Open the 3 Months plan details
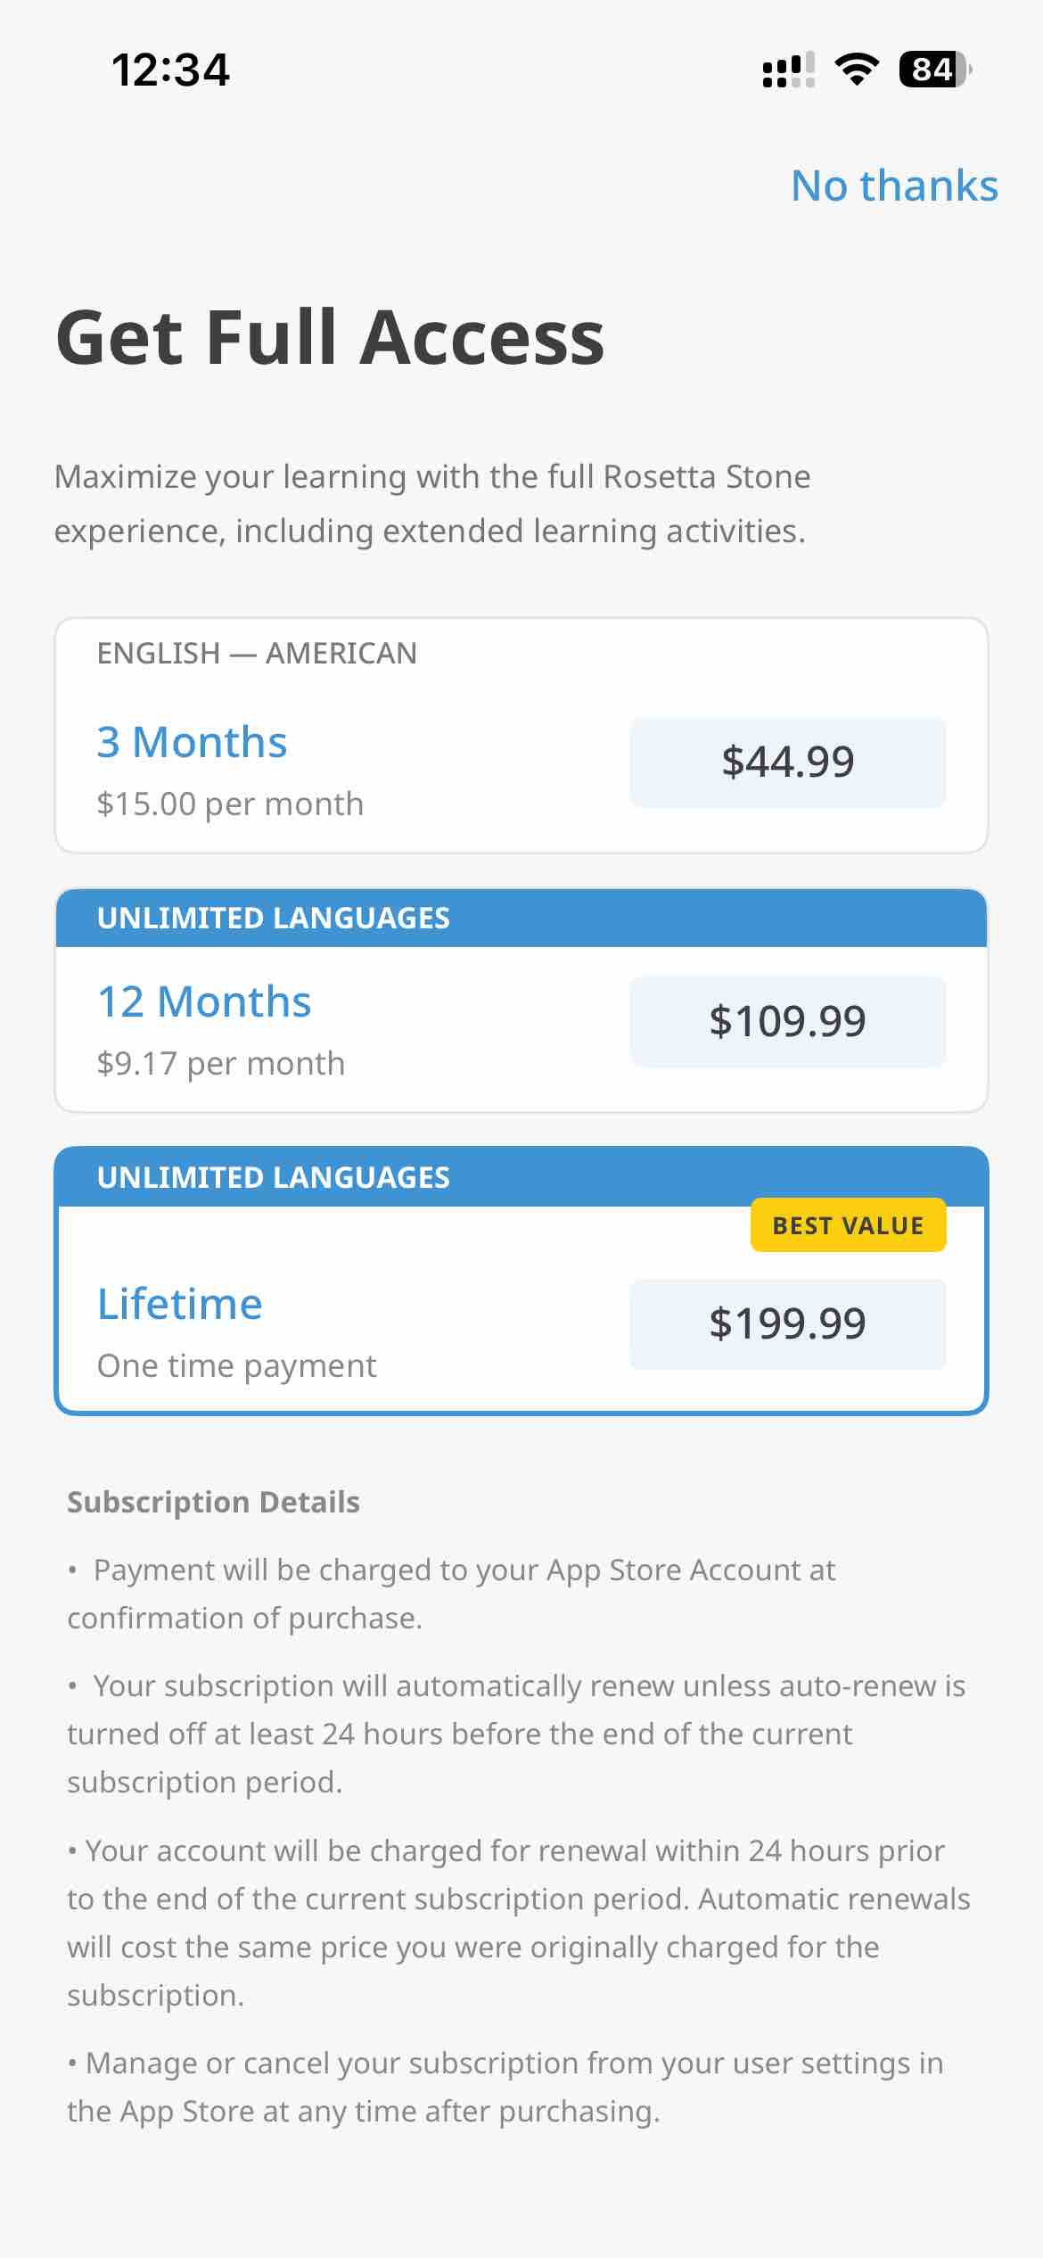The image size is (1043, 2258). point(192,740)
